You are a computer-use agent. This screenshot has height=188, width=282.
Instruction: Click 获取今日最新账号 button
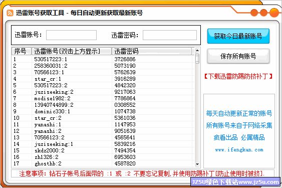(238, 36)
